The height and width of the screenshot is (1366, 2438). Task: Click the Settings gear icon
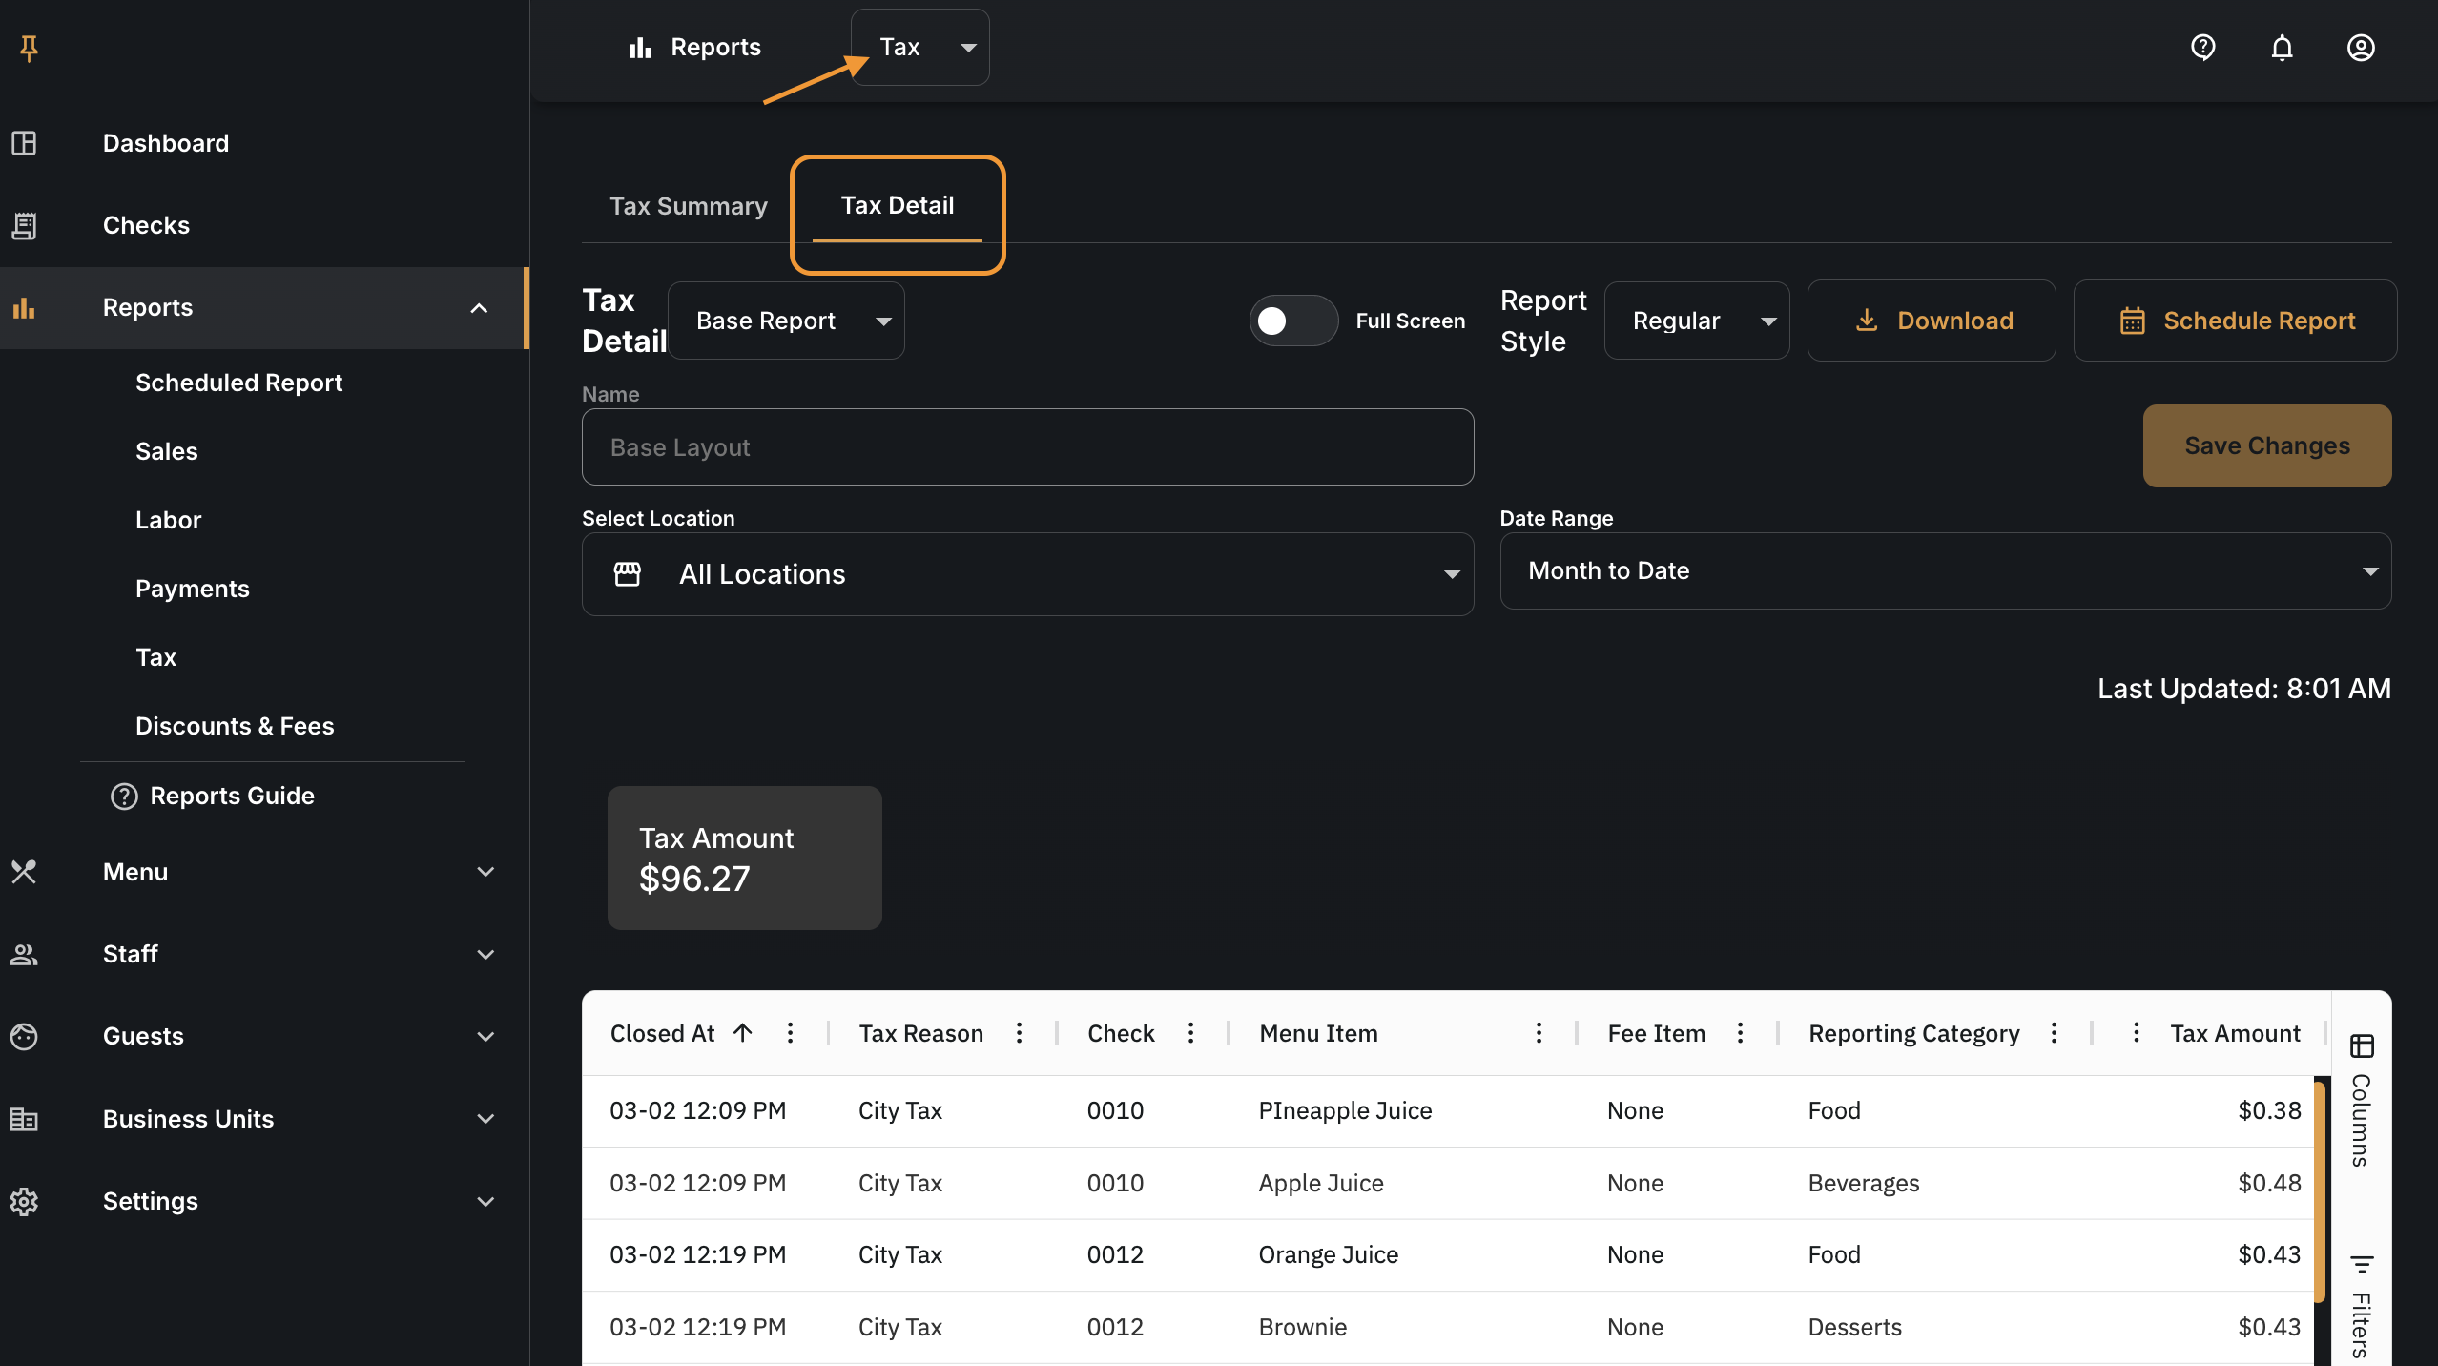(24, 1201)
